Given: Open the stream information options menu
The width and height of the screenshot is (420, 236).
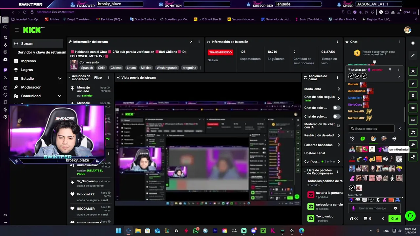Looking at the screenshot, I should point(199,42).
